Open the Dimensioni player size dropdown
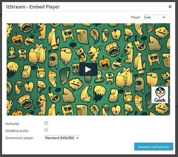This screenshot has width=178, height=157. tap(62, 138)
